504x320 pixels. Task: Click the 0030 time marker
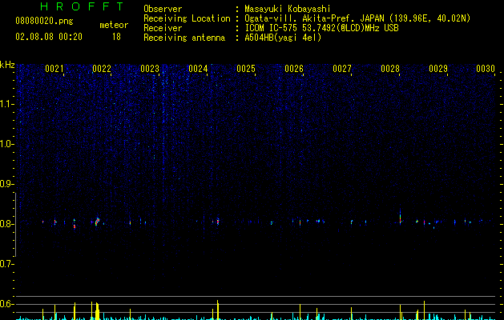click(x=486, y=69)
